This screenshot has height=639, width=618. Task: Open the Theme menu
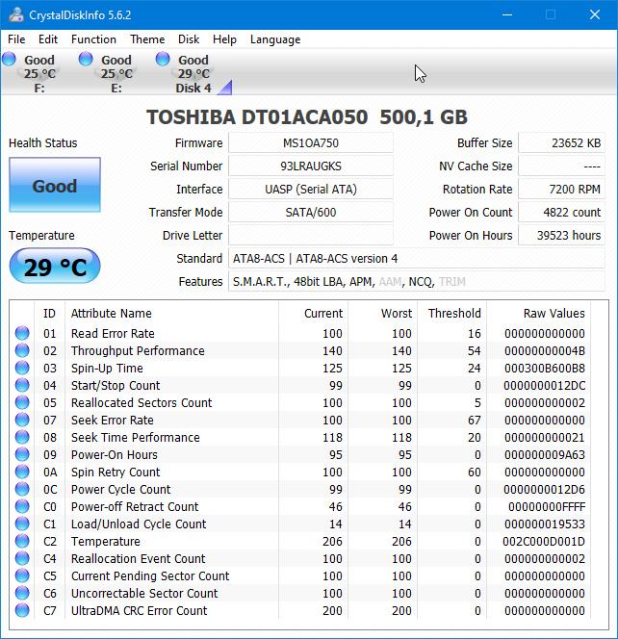point(147,39)
